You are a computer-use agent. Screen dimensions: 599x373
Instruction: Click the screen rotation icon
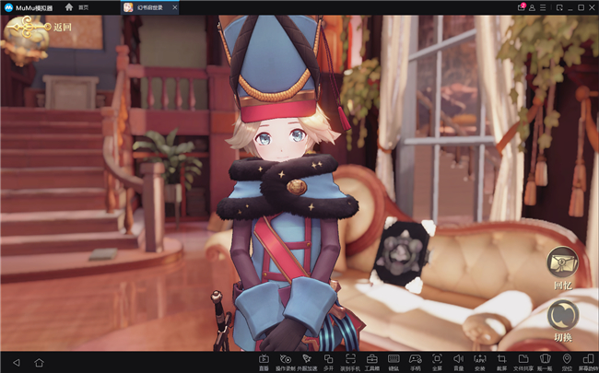[588, 362]
